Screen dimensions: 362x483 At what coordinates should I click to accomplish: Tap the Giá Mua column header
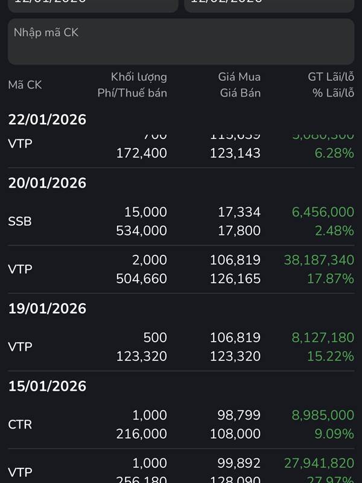240,77
